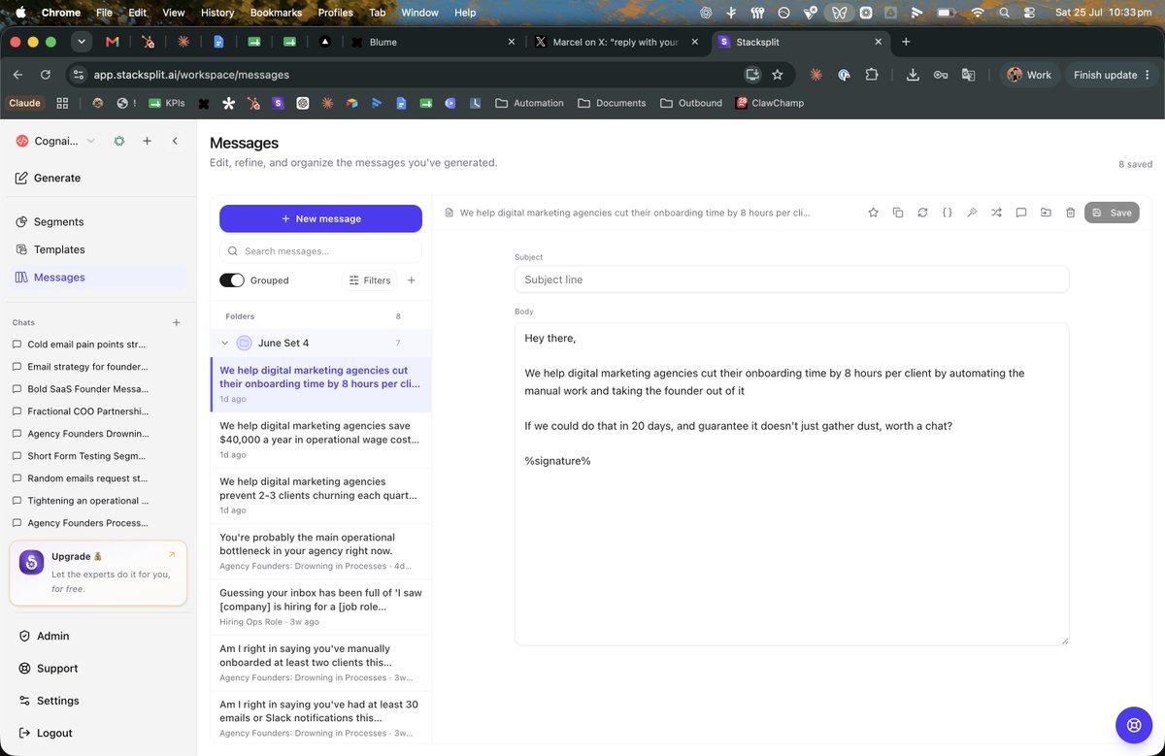The image size is (1165, 756).
Task: Toggle the Grouped switch off
Action: [x=232, y=280]
